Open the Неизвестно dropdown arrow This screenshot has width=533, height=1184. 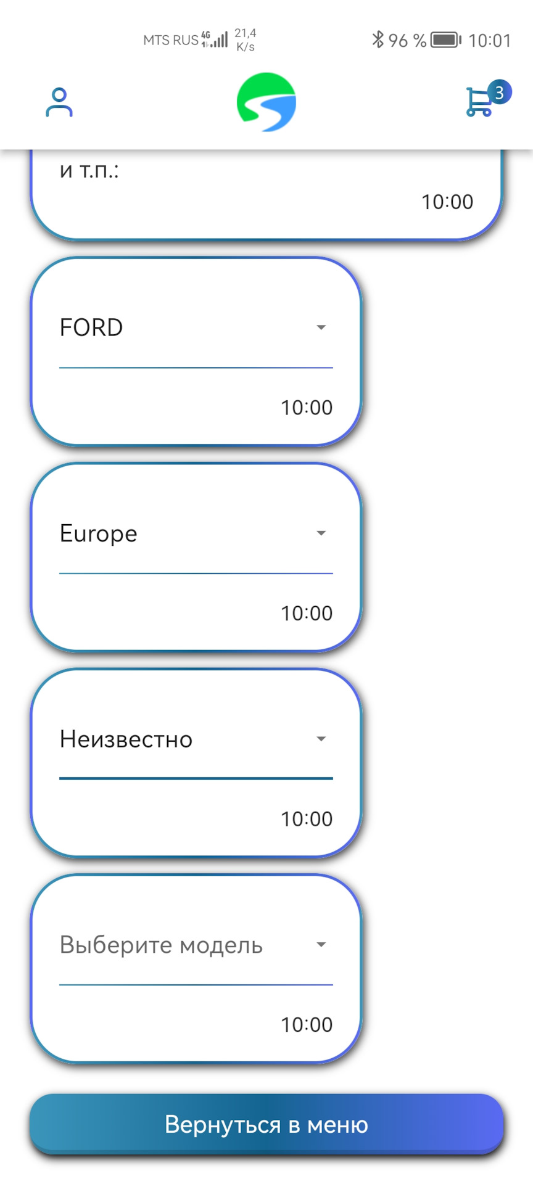tap(321, 739)
